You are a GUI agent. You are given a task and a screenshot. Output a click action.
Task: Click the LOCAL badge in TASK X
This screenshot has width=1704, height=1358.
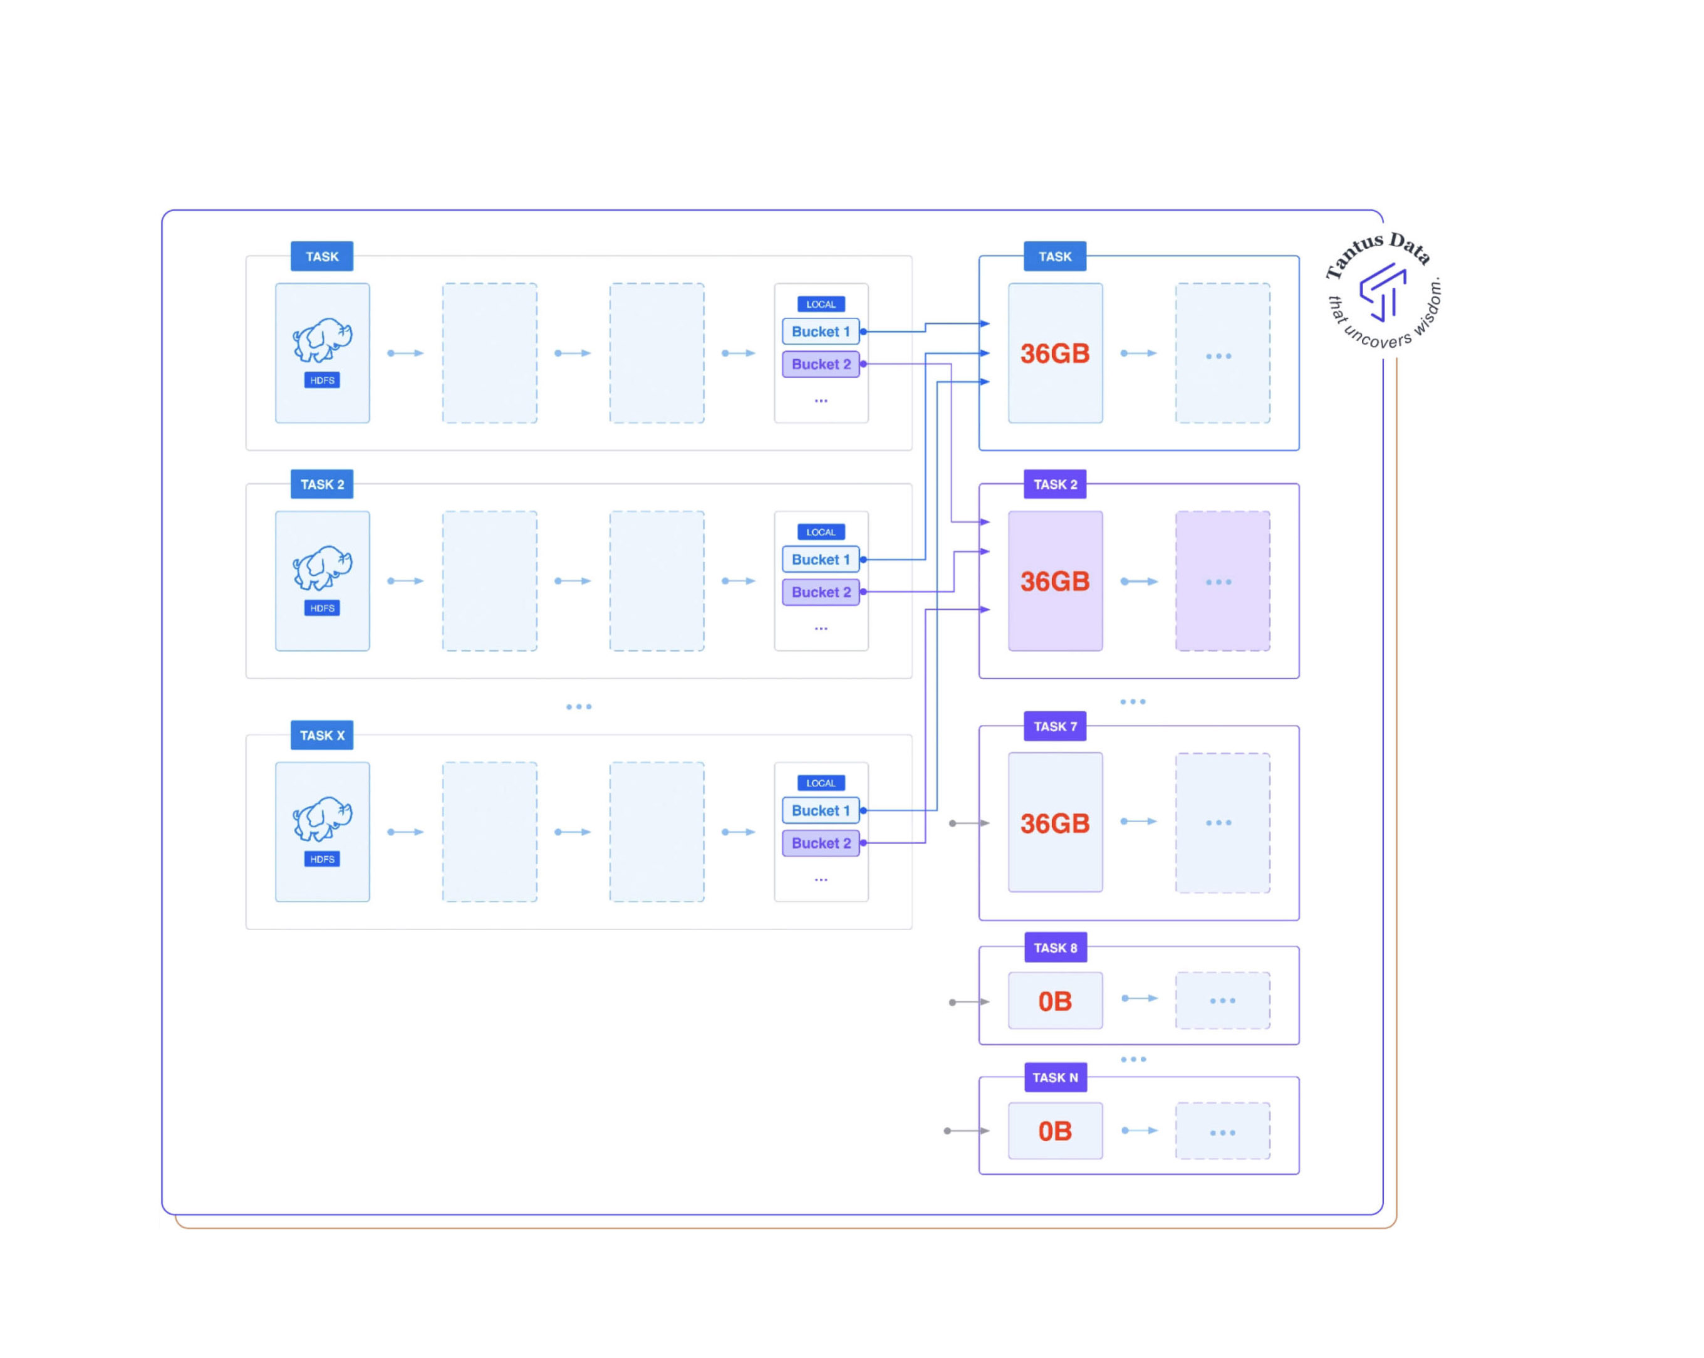[x=821, y=783]
